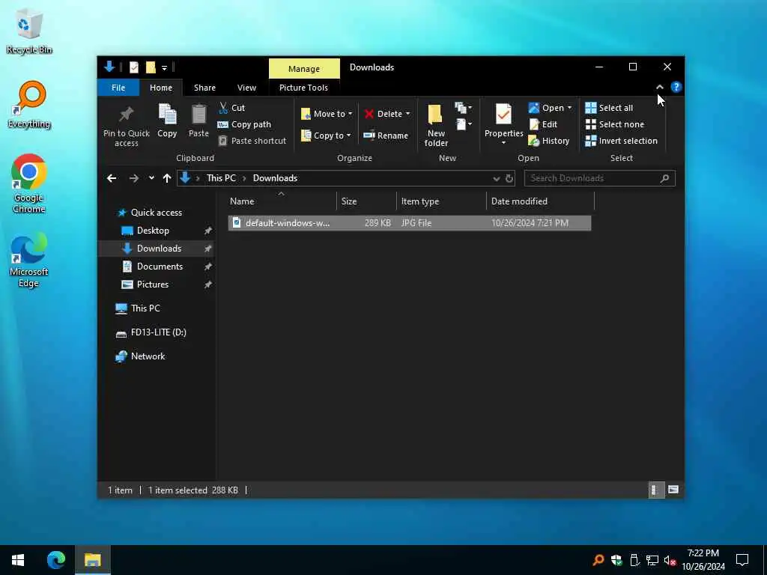Switch to the Share ribbon tab

click(204, 88)
